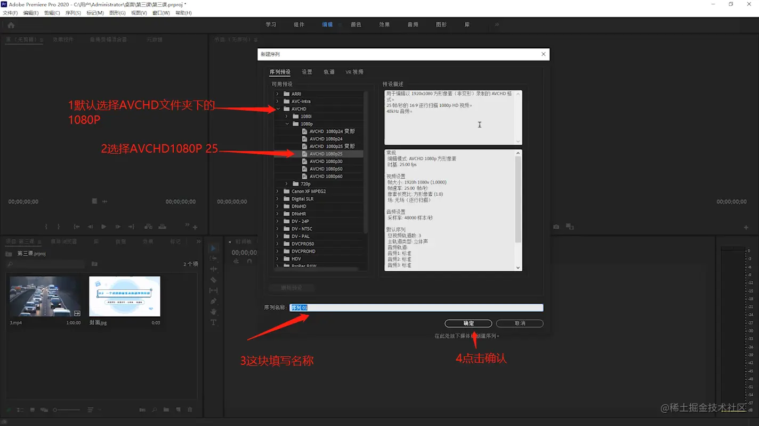Viewport: 759px width, 426px height.
Task: Click the Overwrite button in Source monitor
Action: [x=162, y=227]
